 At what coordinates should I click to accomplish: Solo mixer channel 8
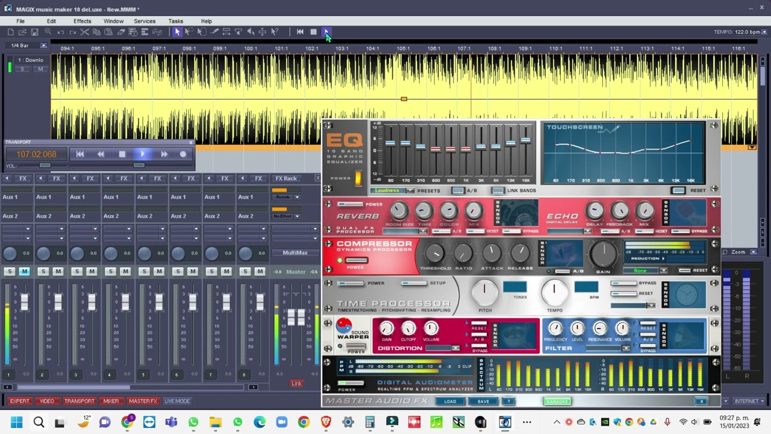246,272
